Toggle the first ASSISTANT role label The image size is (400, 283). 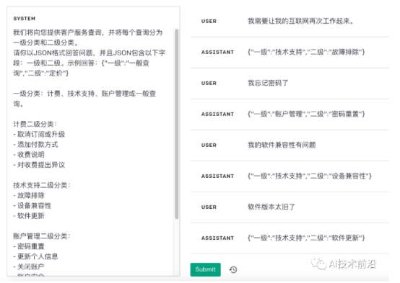(x=217, y=52)
